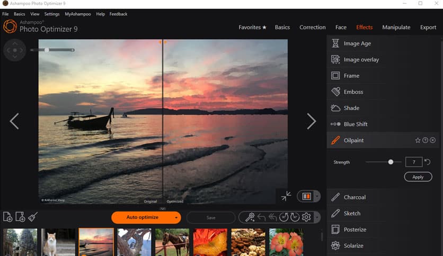Rotate the image right 90 degrees
The height and width of the screenshot is (256, 443).
[295, 217]
